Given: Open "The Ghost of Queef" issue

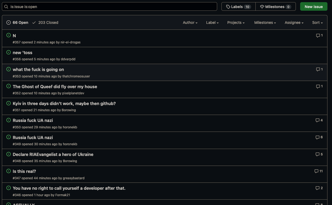Looking at the screenshot, I should pyautogui.click(x=55, y=87).
